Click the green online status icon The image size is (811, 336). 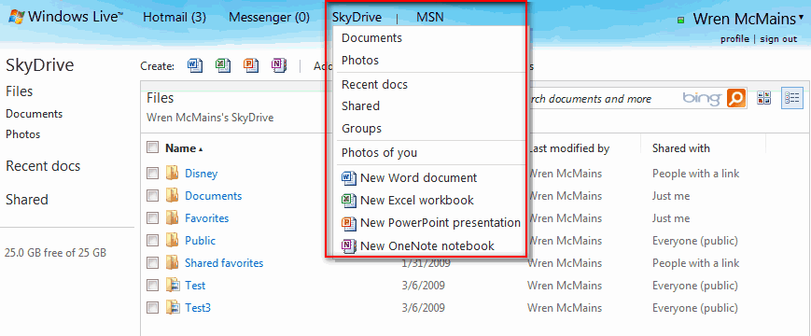click(681, 21)
